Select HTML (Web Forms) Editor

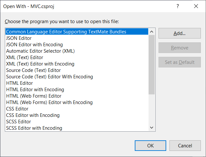click(34, 96)
